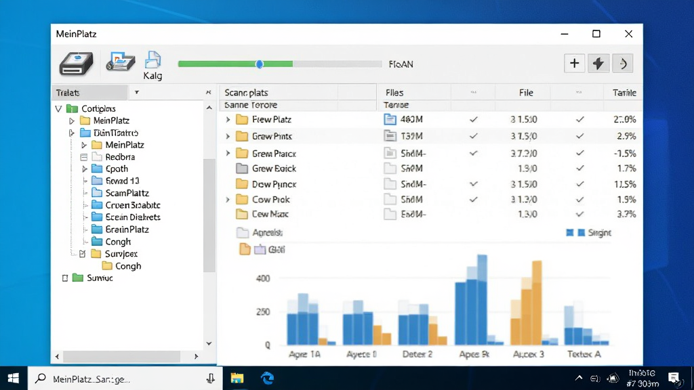
Task: Toggle the first checkmark in Cow Prok row
Action: [x=474, y=200]
